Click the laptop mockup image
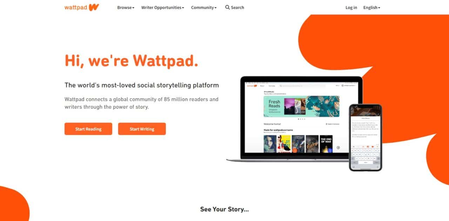This screenshot has height=221, width=449. 295,119
